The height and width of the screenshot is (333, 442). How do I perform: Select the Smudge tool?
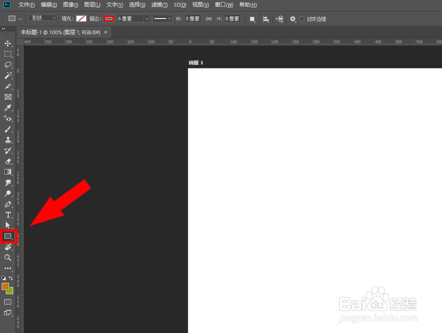pyautogui.click(x=7, y=183)
